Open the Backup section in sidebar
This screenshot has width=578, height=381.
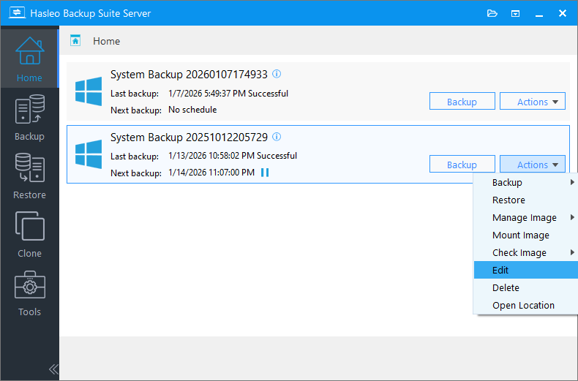point(29,117)
